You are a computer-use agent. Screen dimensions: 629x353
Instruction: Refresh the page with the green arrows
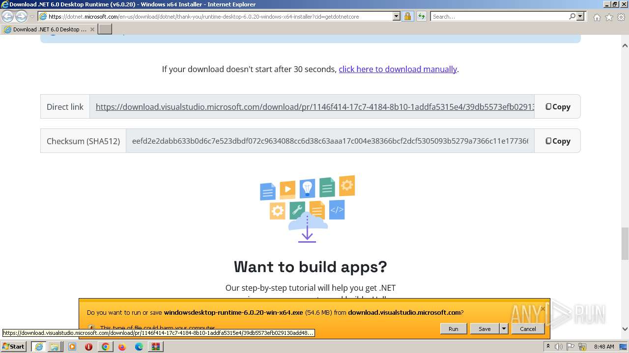(422, 17)
